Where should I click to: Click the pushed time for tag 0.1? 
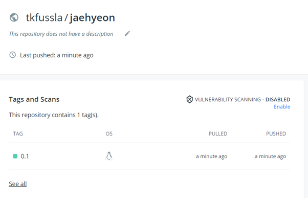270,157
